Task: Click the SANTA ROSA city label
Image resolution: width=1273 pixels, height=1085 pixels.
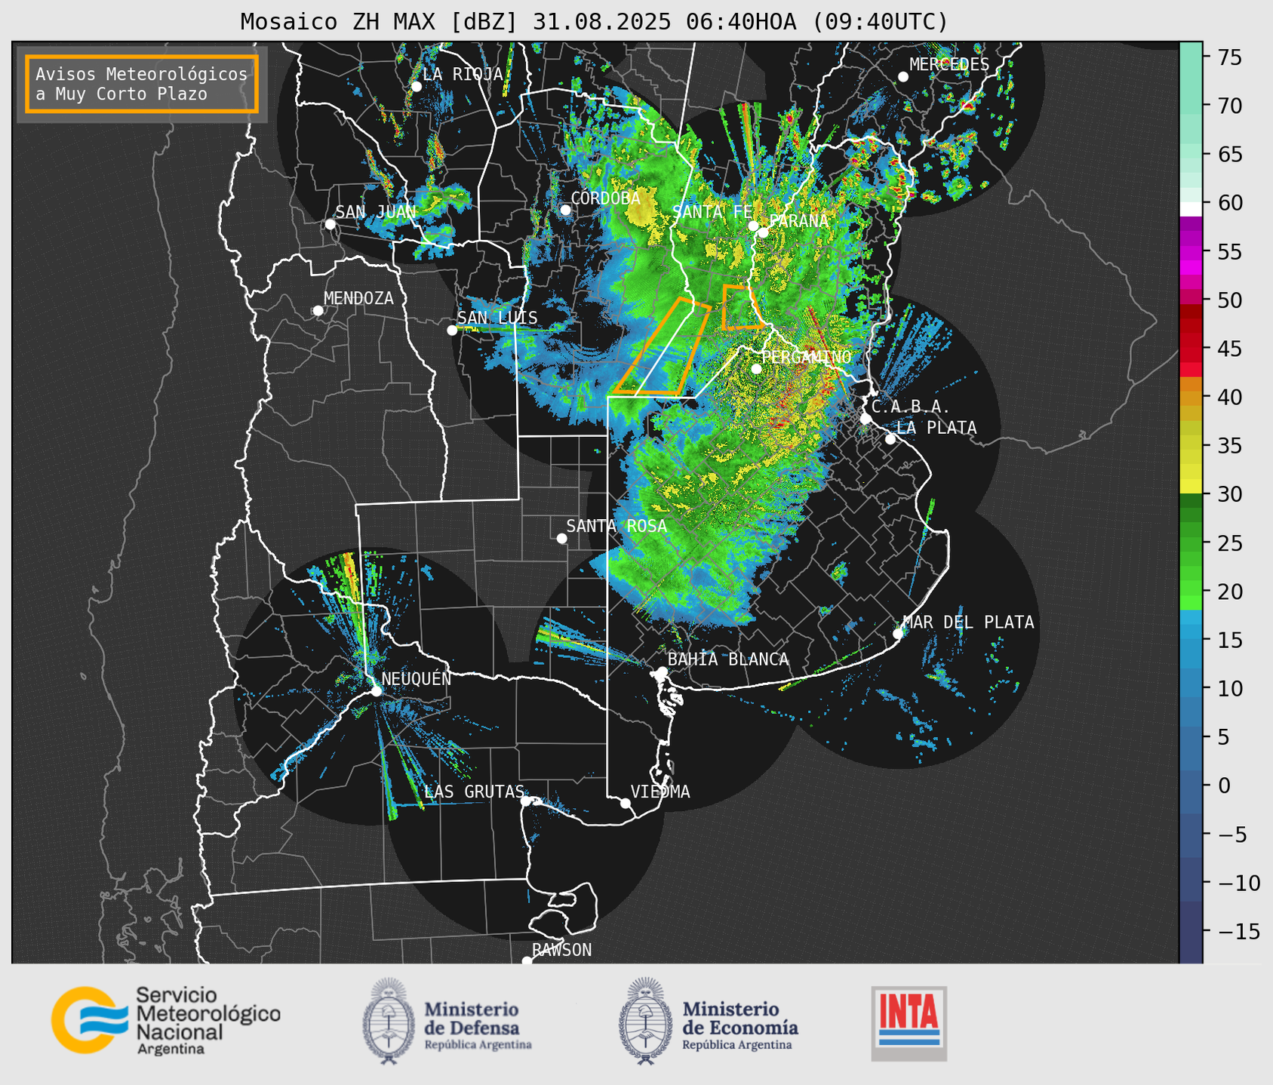Action: (617, 526)
